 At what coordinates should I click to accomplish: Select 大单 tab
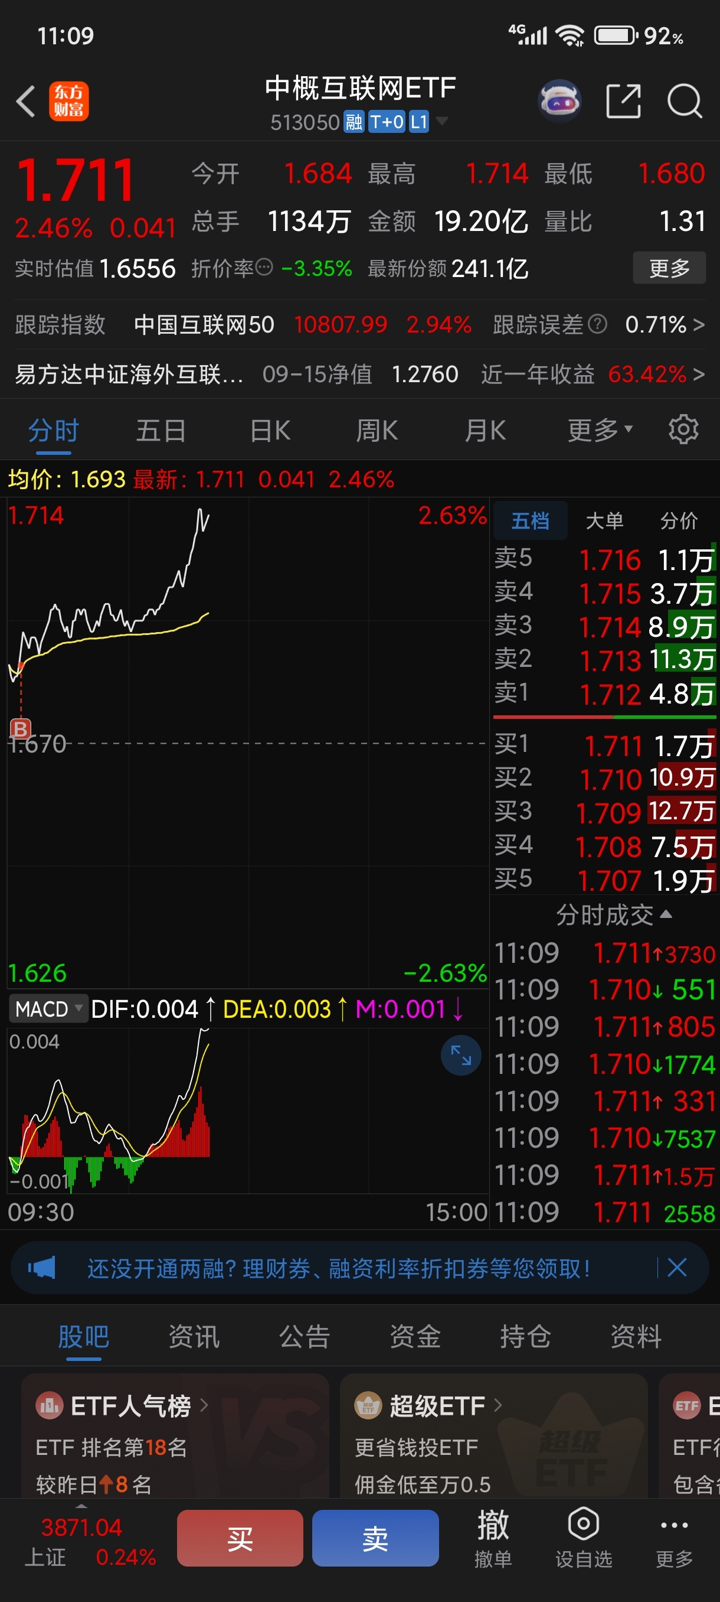(604, 520)
